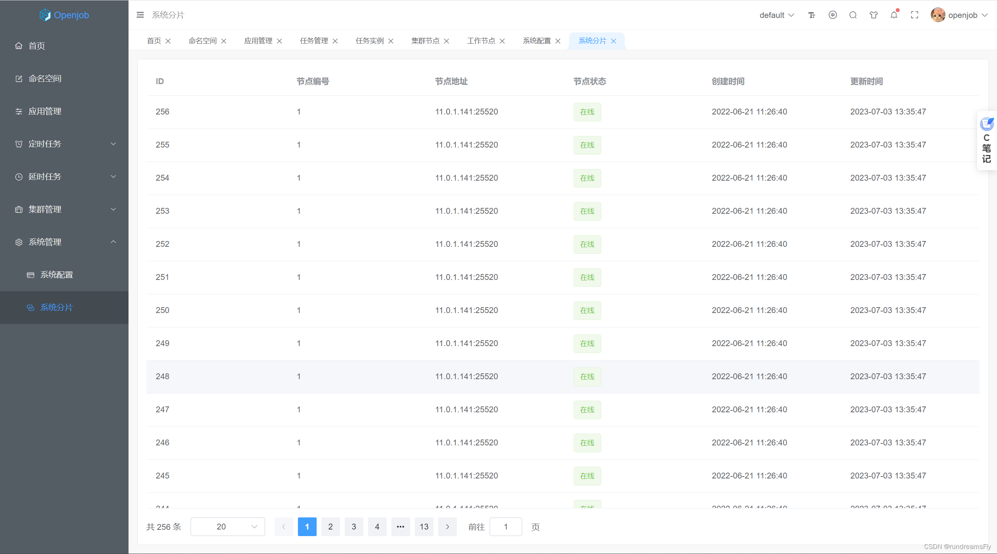Close the 应用管理 tab
The image size is (997, 554).
coord(280,41)
